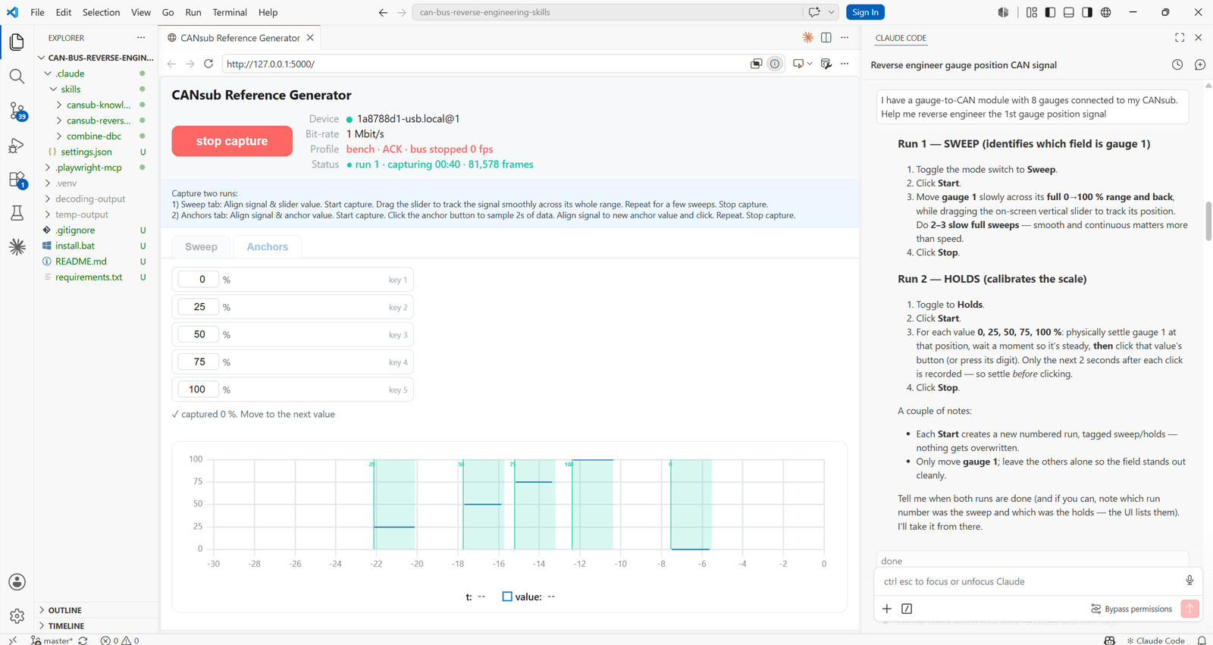Open the File menu
The image size is (1213, 645).
pos(37,12)
